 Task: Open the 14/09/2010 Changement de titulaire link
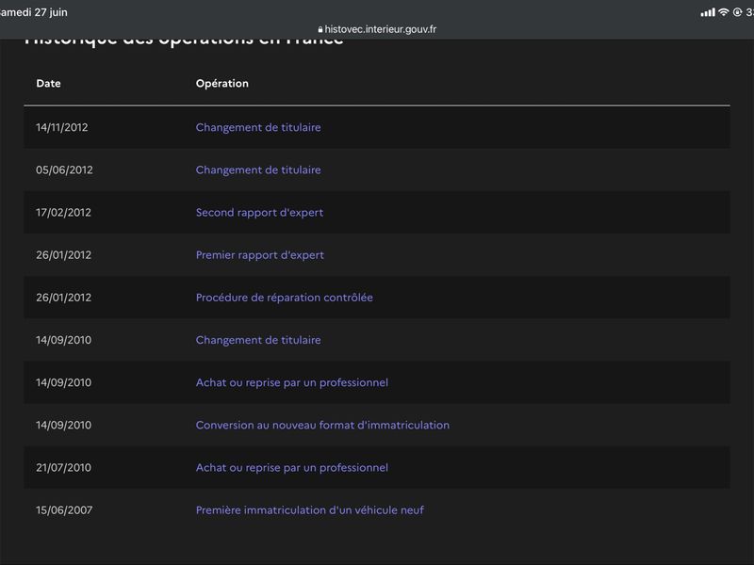(x=258, y=340)
